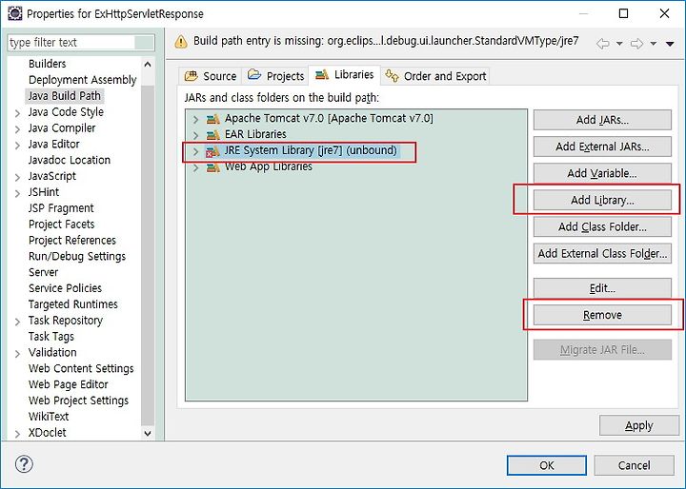Open the forward history dropdown arrow

(654, 44)
